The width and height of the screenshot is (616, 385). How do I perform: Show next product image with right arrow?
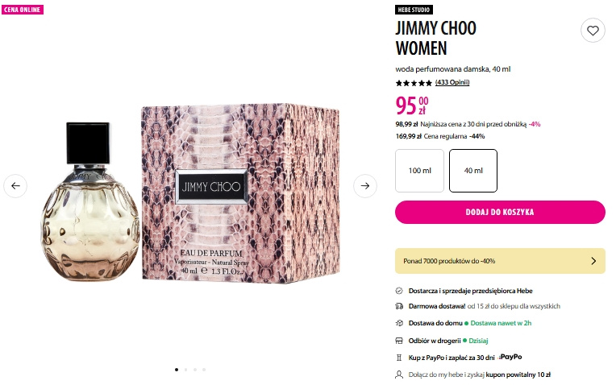point(365,185)
